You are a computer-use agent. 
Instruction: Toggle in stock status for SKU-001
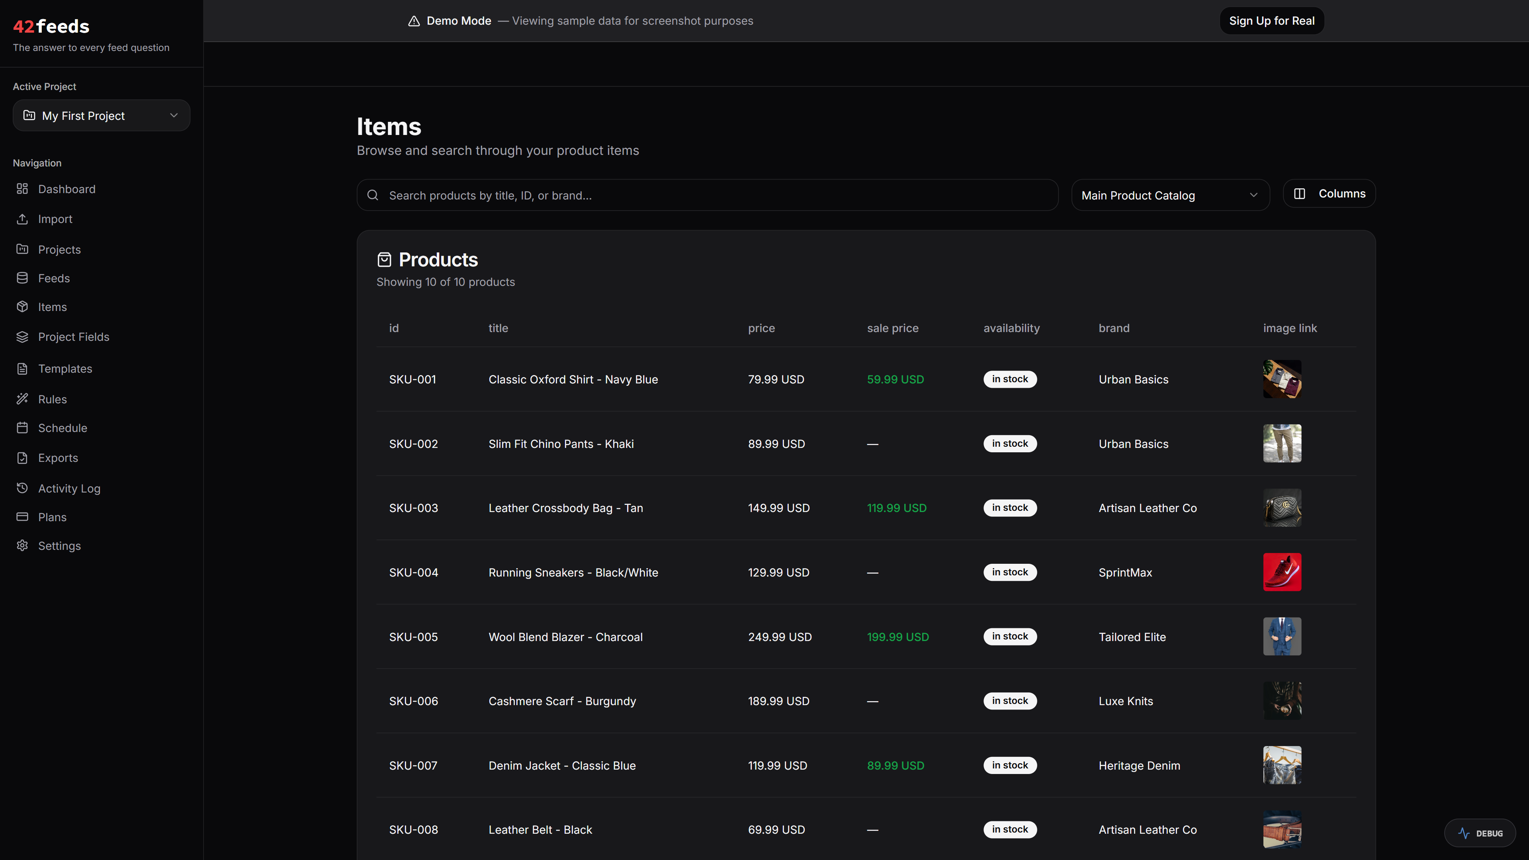[x=1010, y=379]
